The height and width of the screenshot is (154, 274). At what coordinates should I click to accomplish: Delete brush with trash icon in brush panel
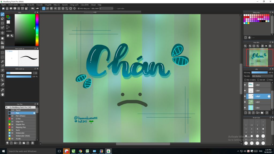32,143
